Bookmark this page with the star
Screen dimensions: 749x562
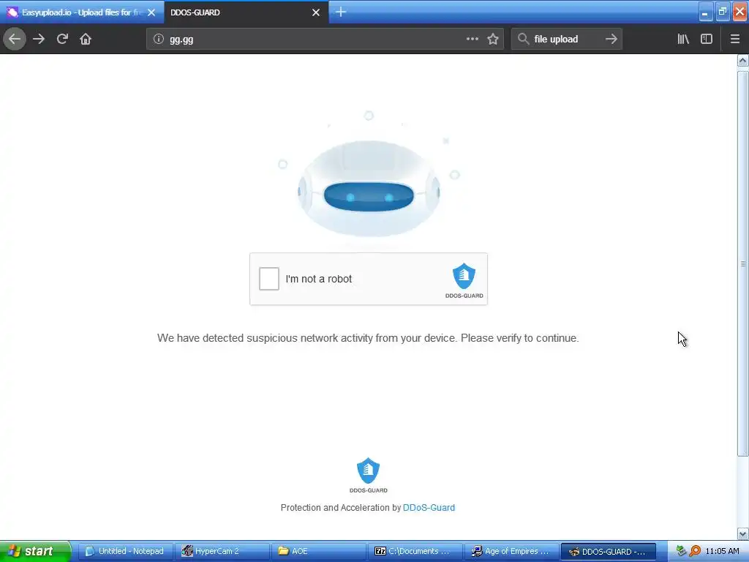493,39
